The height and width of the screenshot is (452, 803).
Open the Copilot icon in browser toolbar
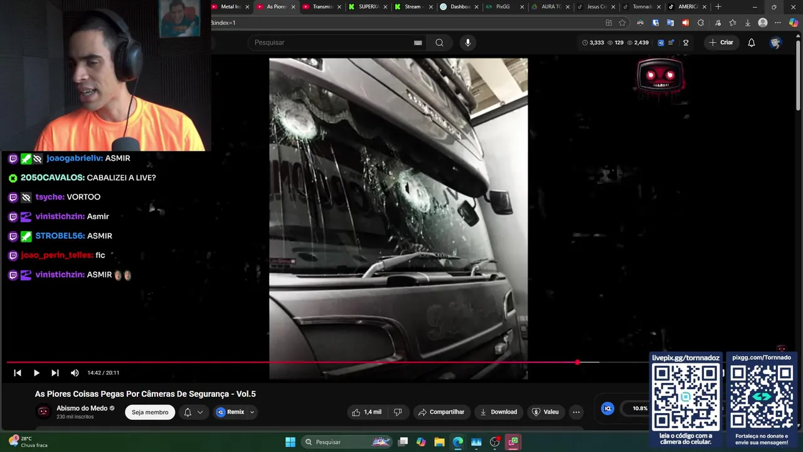tap(794, 23)
